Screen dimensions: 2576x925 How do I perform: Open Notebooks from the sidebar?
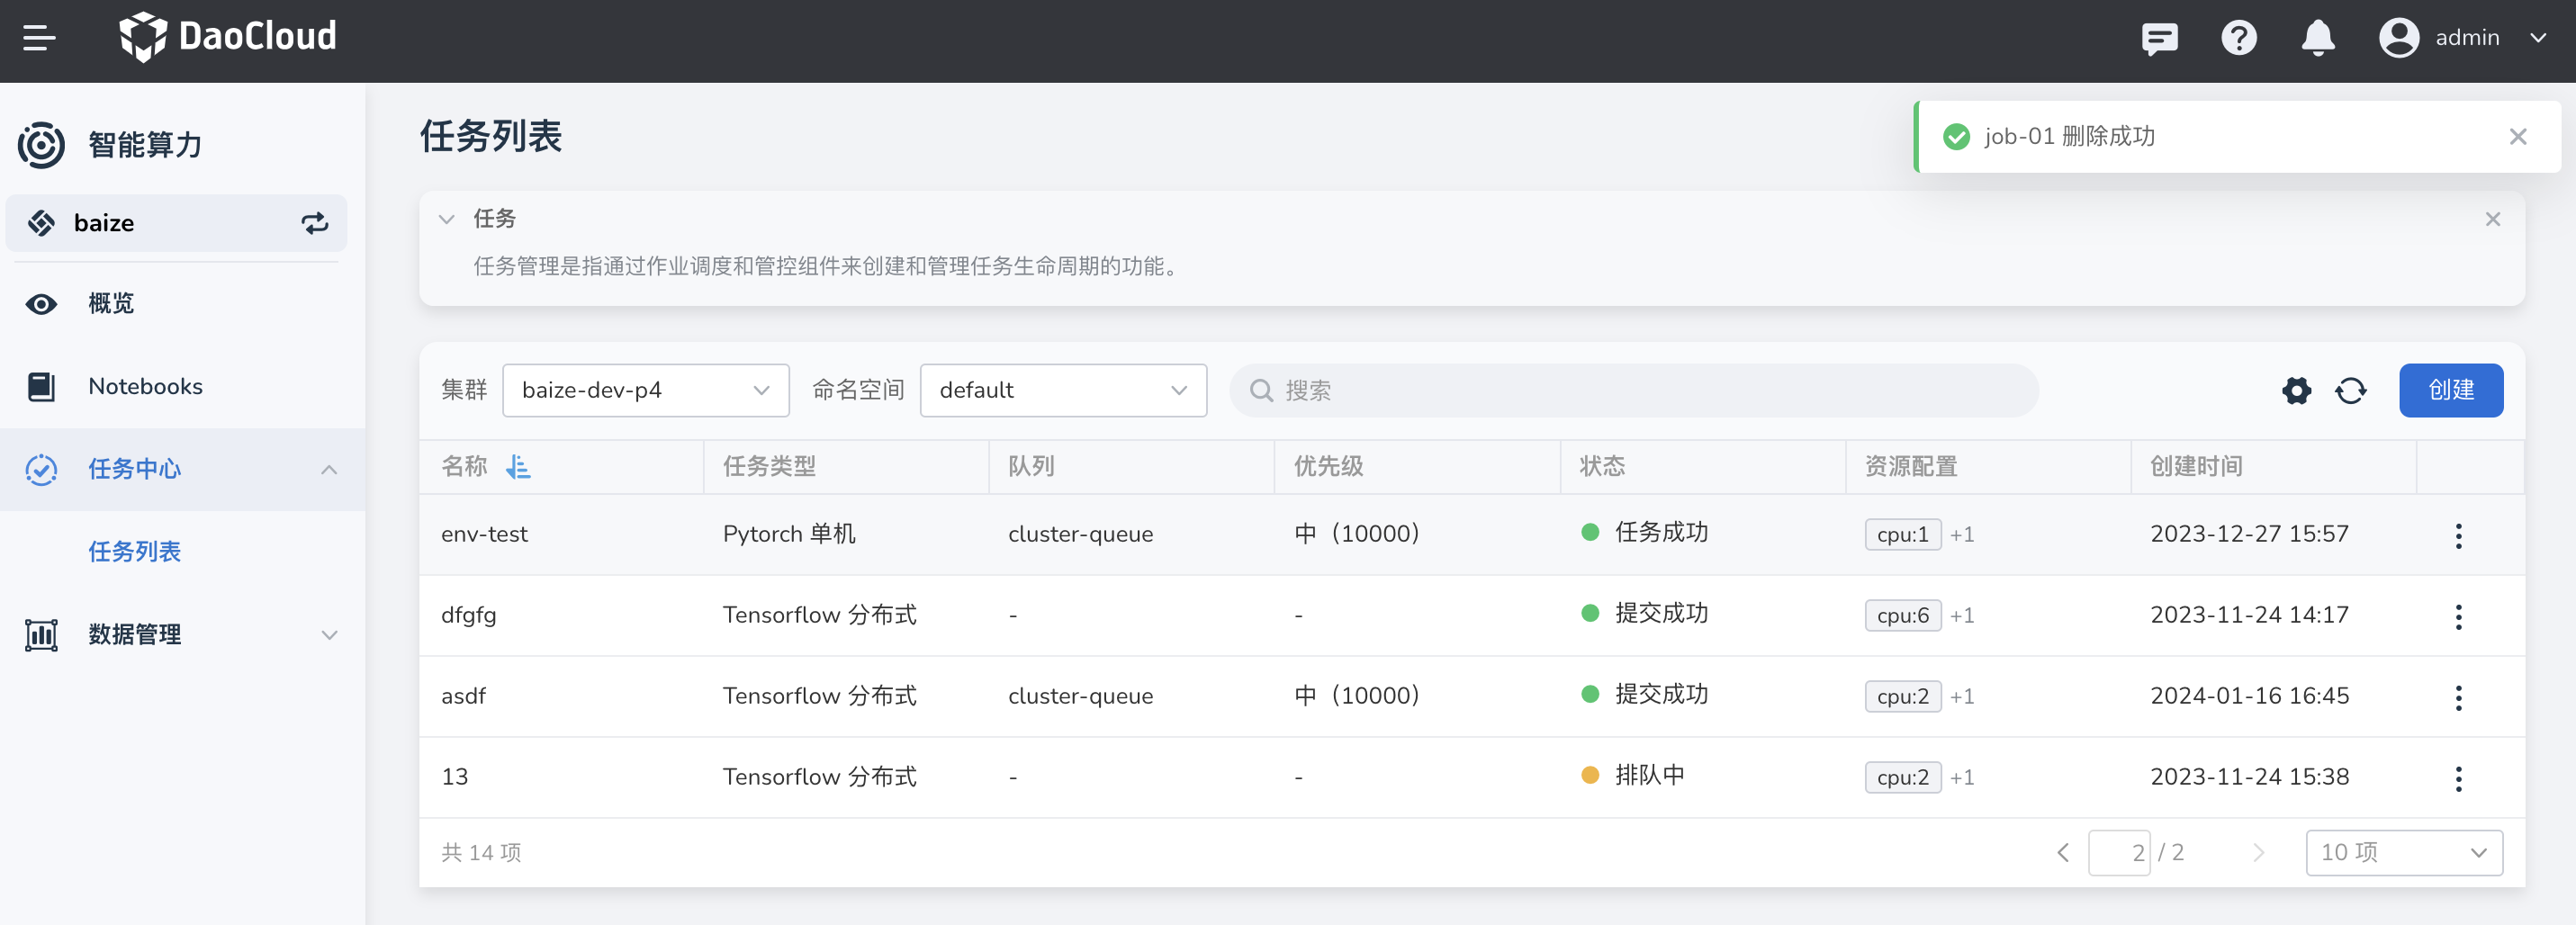145,386
